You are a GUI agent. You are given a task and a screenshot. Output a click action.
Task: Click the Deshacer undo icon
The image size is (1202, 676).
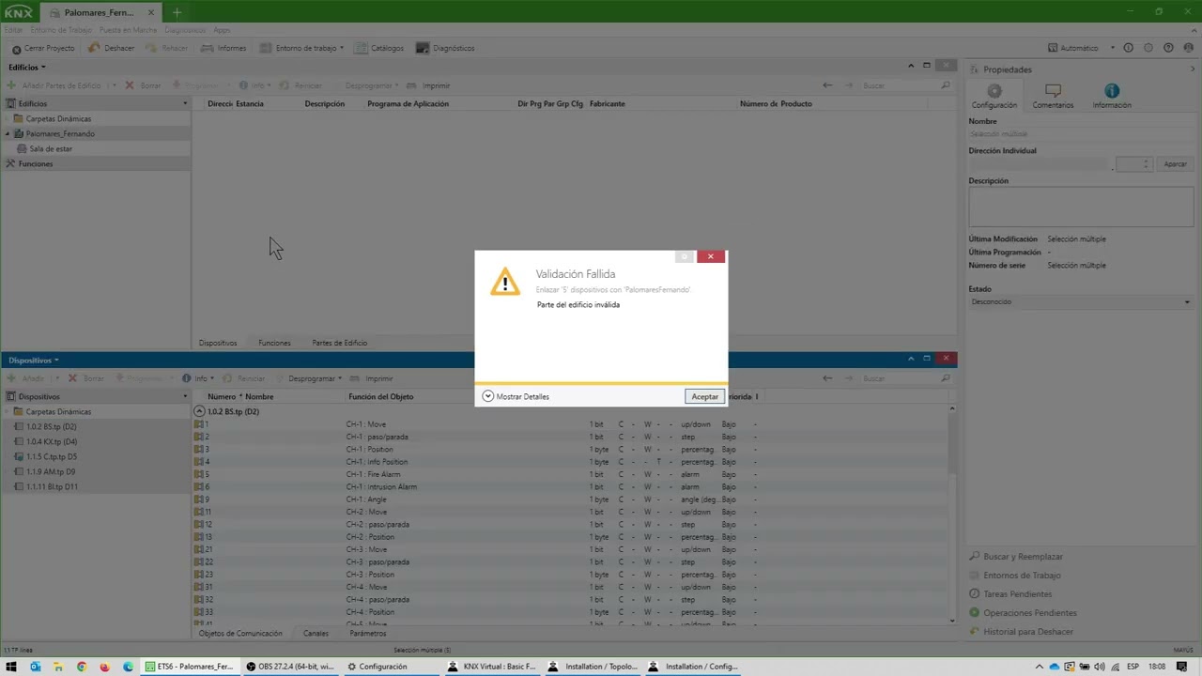coord(93,48)
